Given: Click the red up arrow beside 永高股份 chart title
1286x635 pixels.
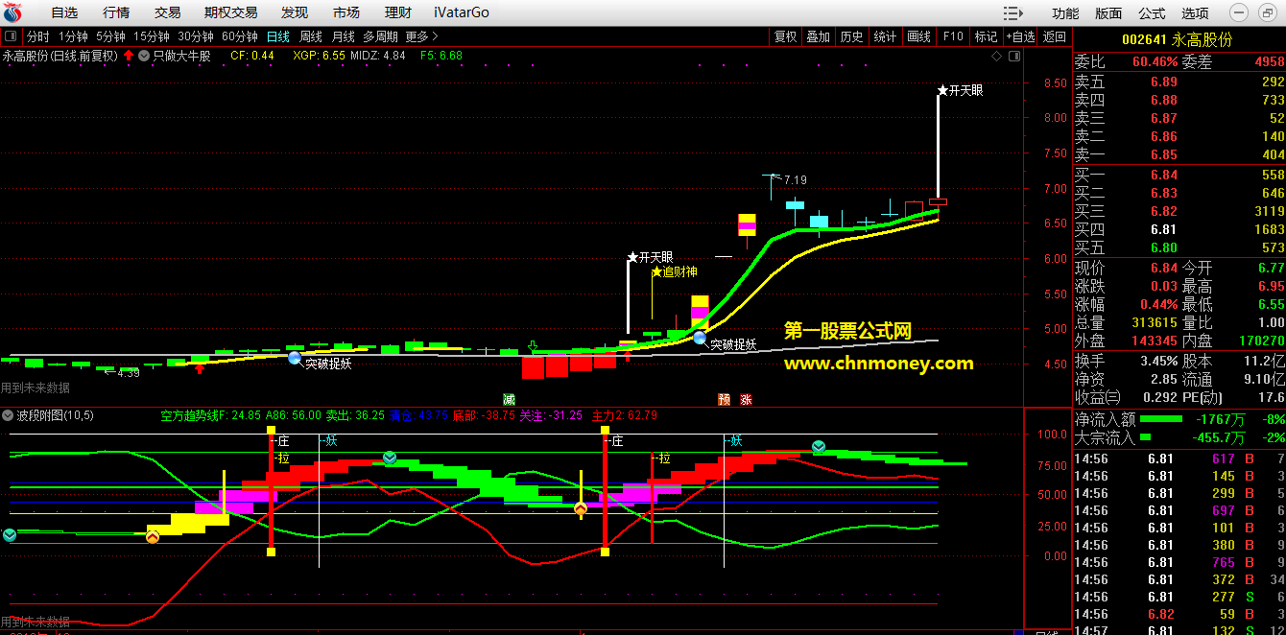Looking at the screenshot, I should tap(129, 56).
